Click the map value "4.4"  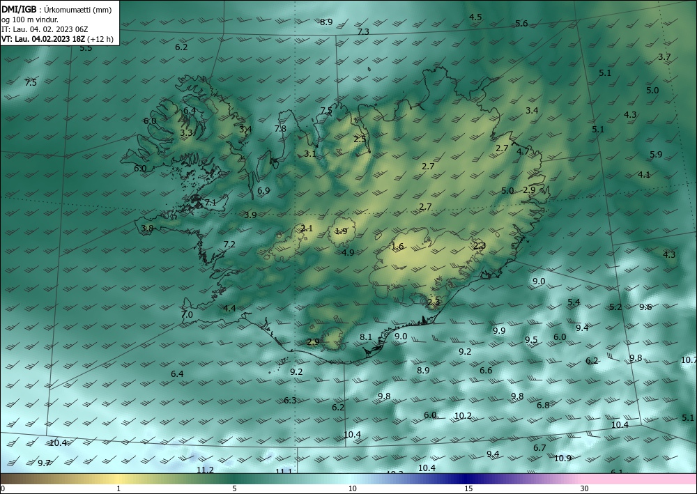point(229,308)
